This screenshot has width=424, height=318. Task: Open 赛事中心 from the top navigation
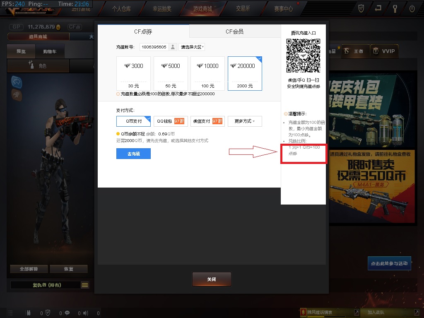284,9
